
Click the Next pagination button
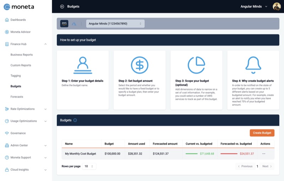(x=267, y=166)
